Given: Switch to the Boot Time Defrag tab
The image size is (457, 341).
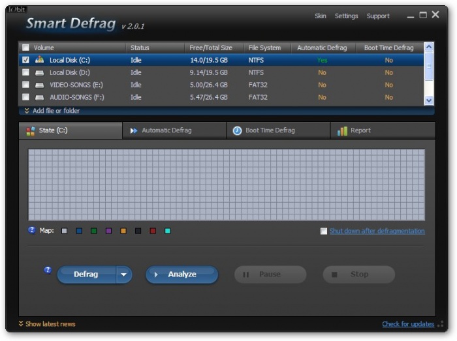Looking at the screenshot, I should click(278, 130).
